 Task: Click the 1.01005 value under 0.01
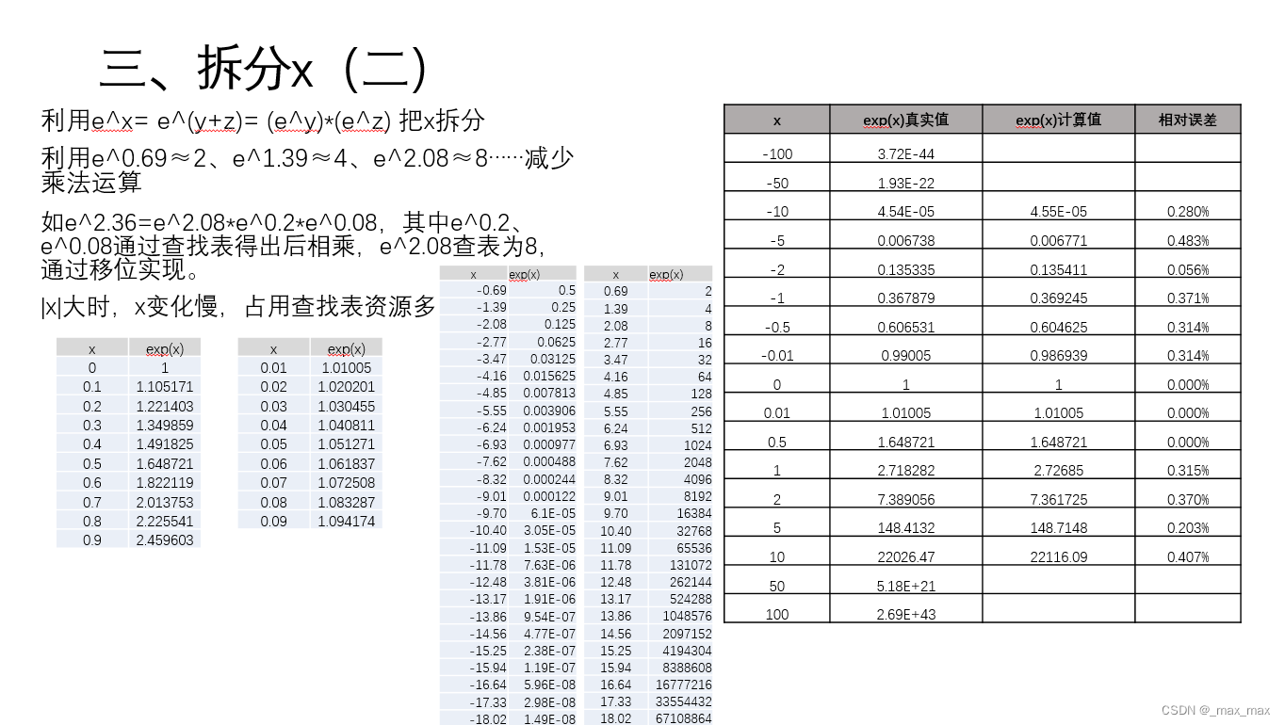tap(347, 367)
